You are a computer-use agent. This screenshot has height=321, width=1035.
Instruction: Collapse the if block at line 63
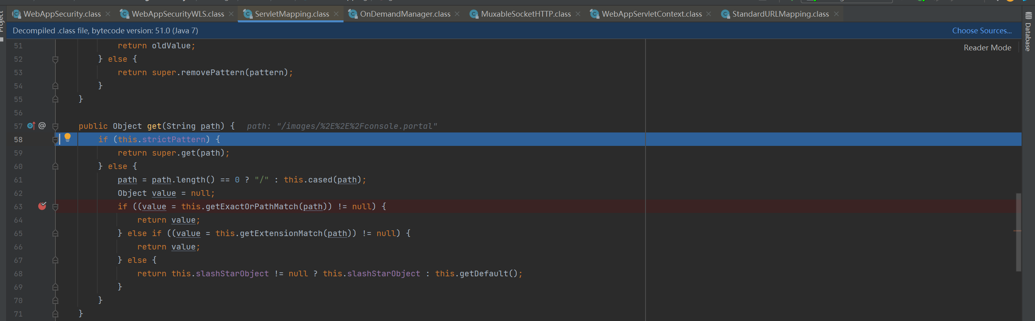(x=55, y=207)
